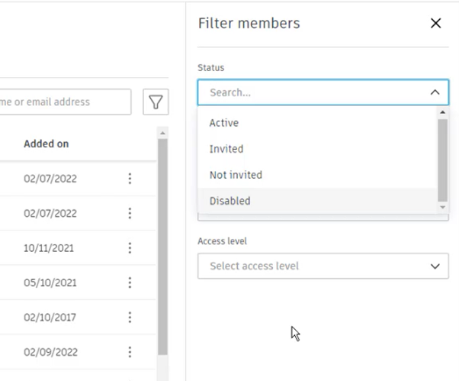The image size is (459, 381).
Task: Open row menu for 02/10/2017 entry
Action: coord(130,317)
